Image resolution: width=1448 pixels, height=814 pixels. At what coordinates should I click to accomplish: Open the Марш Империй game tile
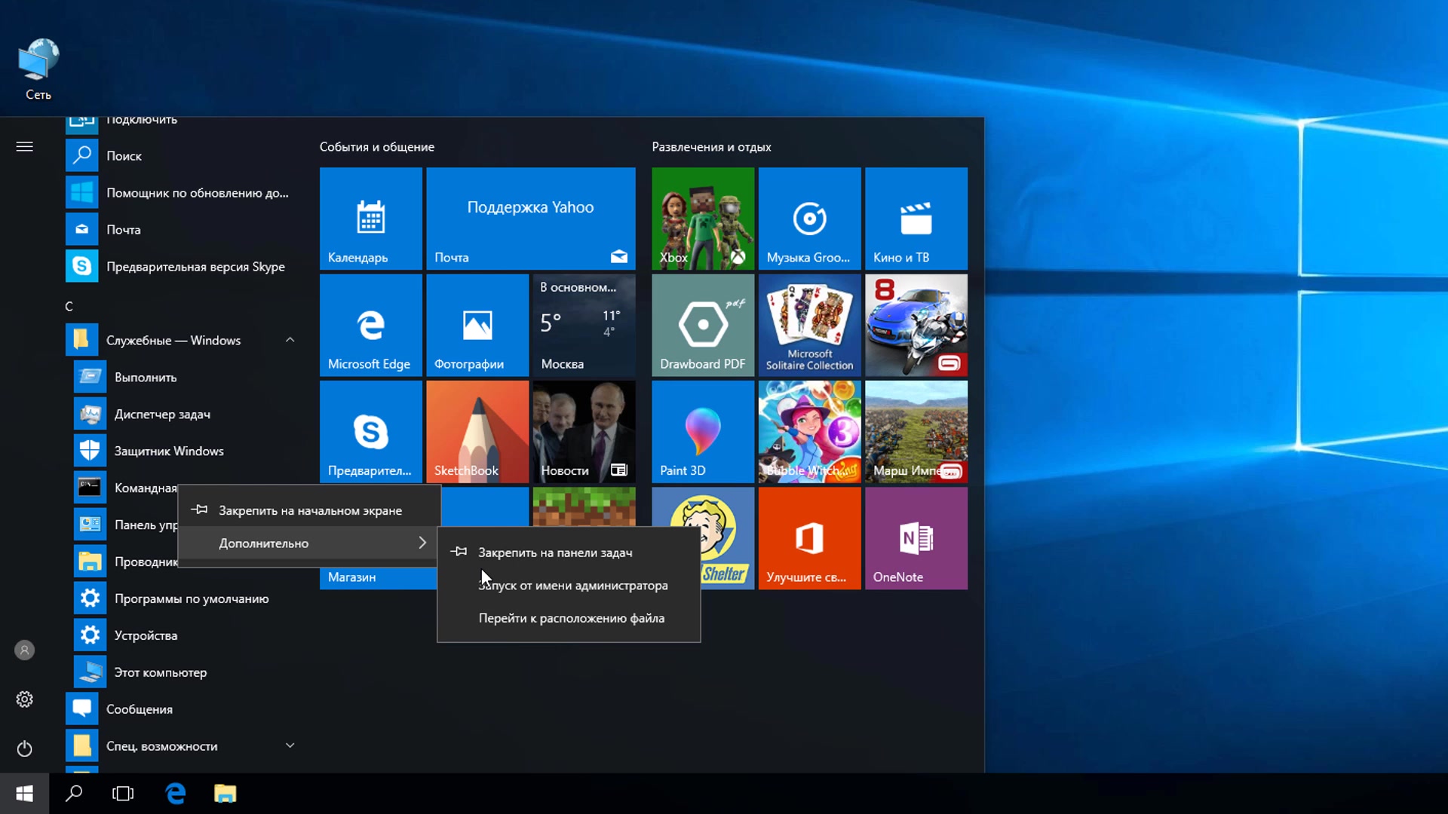(916, 431)
